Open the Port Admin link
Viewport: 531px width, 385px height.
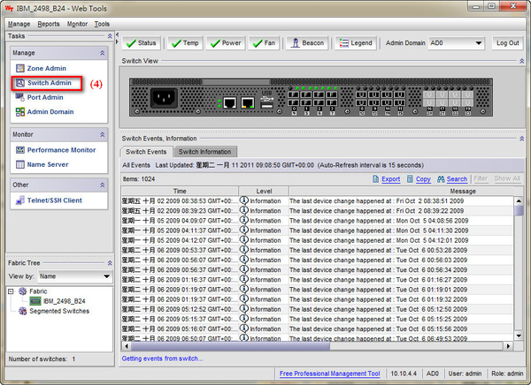coord(45,97)
